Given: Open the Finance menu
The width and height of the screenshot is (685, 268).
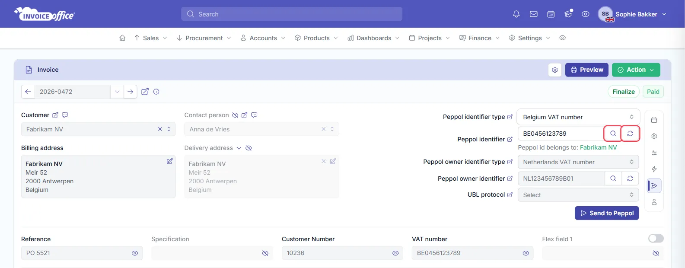Looking at the screenshot, I should click(480, 38).
